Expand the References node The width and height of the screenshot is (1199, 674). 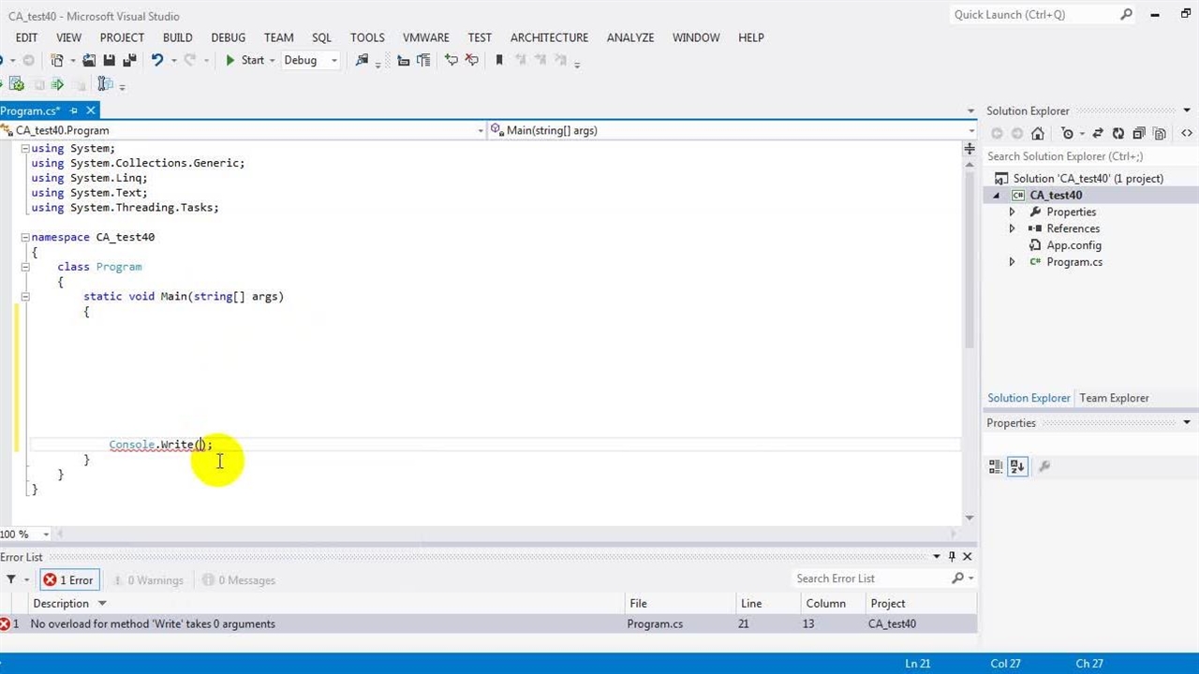click(1012, 228)
